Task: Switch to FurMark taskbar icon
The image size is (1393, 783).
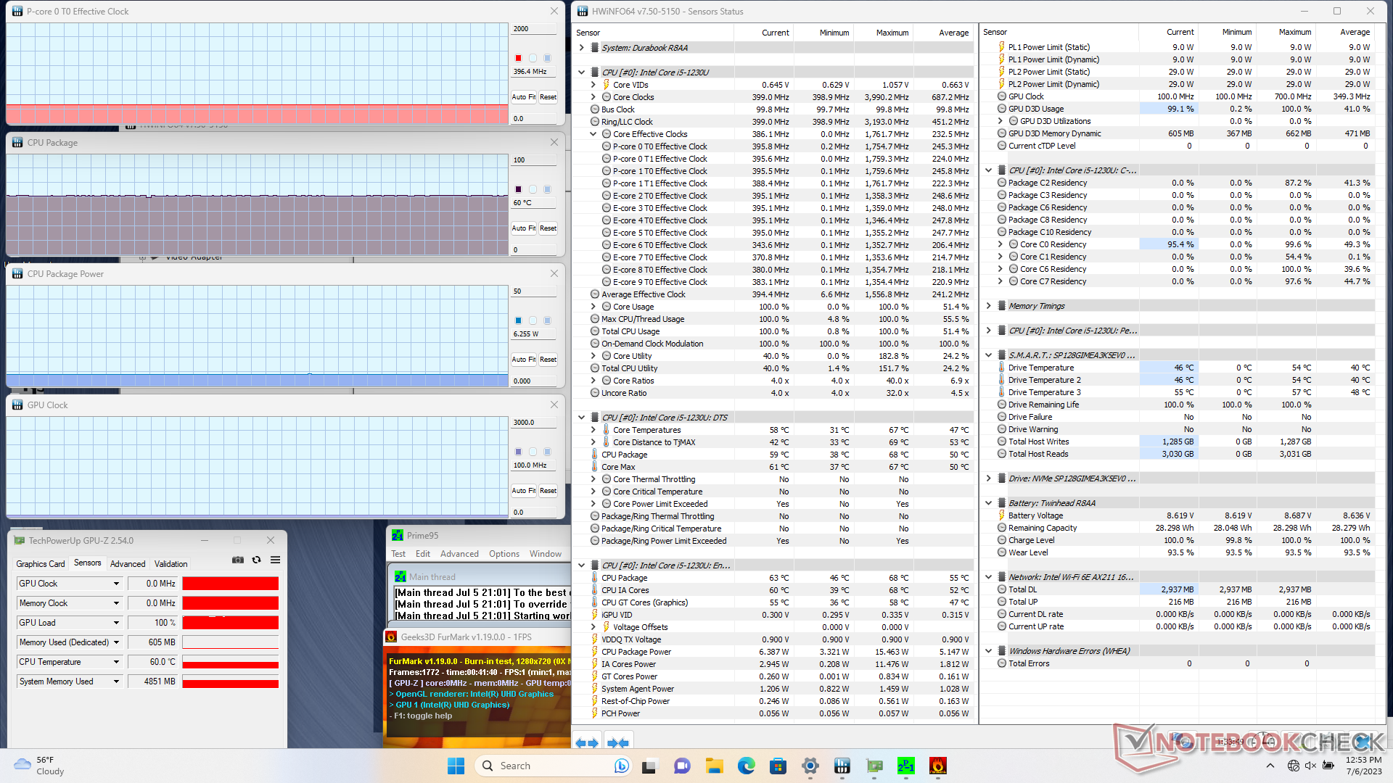Action: tap(938, 766)
